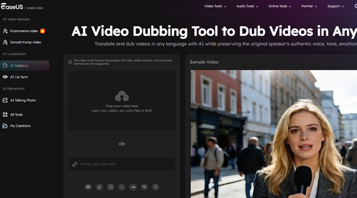Click the last circular source icon after Vimeo
This screenshot has width=357, height=198.
point(156,187)
